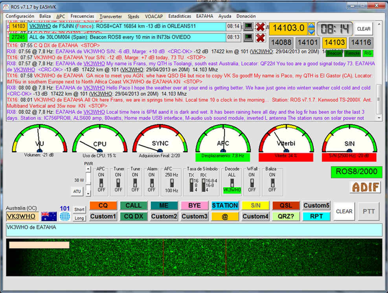Image resolution: width=388 pixels, height=293 pixels.
Task: Click CLEAR next to the PTT button
Action: [344, 211]
